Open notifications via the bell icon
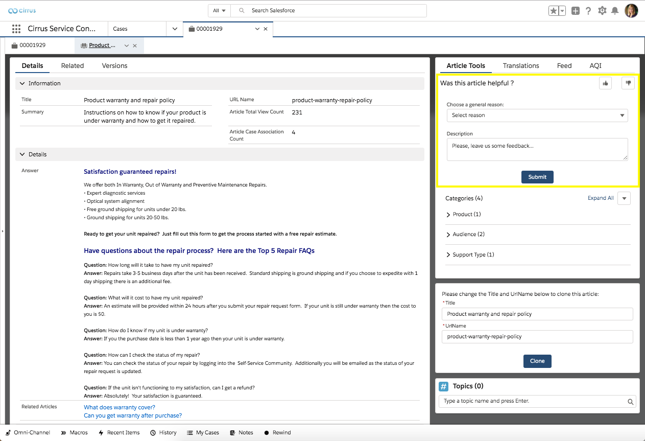The width and height of the screenshot is (645, 441). pyautogui.click(x=614, y=10)
